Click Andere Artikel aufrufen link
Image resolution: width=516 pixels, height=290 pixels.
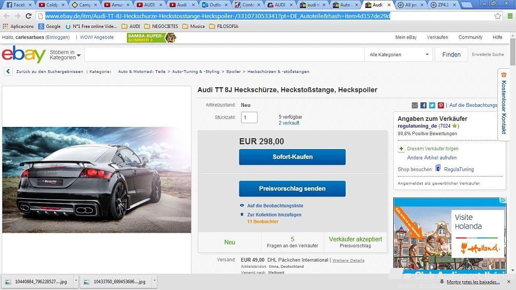[432, 158]
